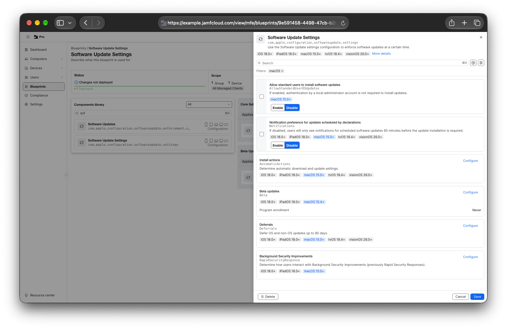Configure Deferrals
507x329 pixels.
[470, 226]
